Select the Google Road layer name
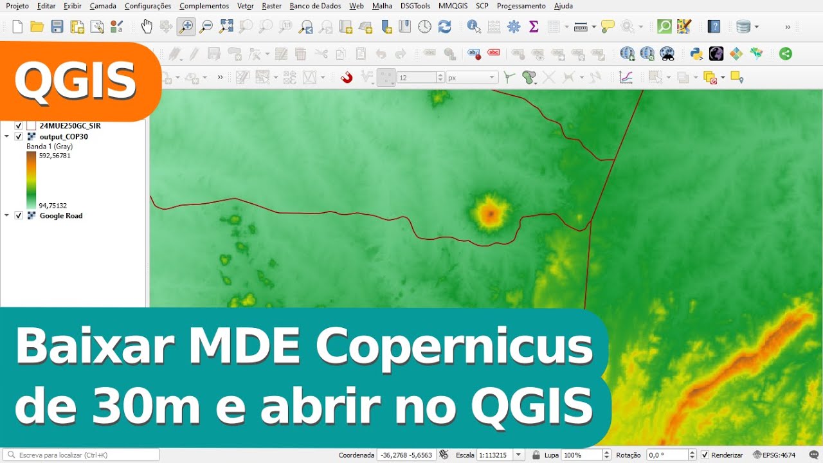Viewport: 823px width, 463px height. coord(61,215)
